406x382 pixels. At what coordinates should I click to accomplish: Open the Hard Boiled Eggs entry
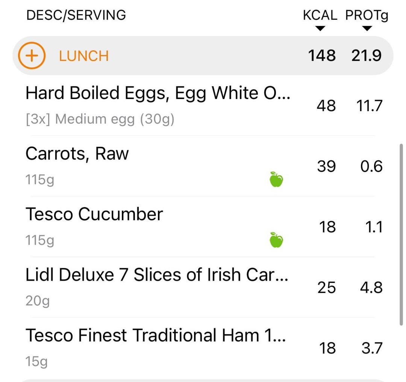[x=203, y=105]
